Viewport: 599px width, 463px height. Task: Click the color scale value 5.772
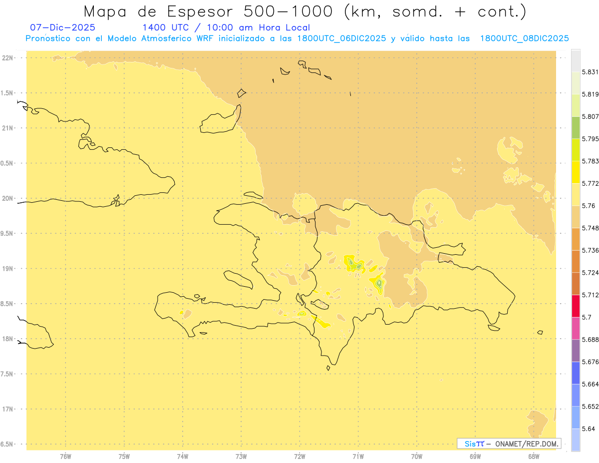tap(591, 183)
